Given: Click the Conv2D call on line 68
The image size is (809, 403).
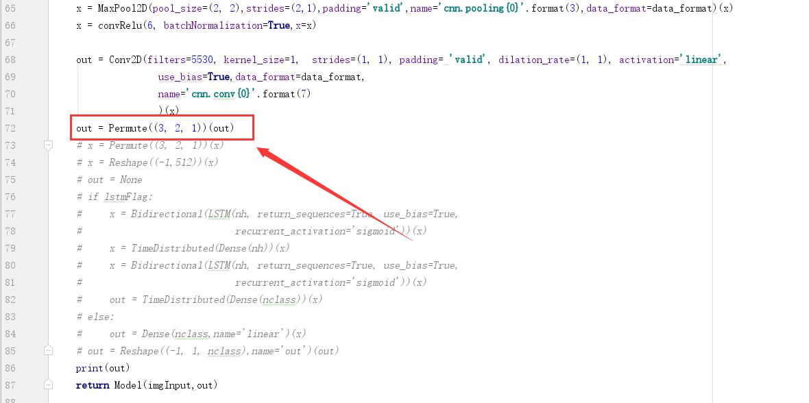Looking at the screenshot, I should (x=125, y=60).
